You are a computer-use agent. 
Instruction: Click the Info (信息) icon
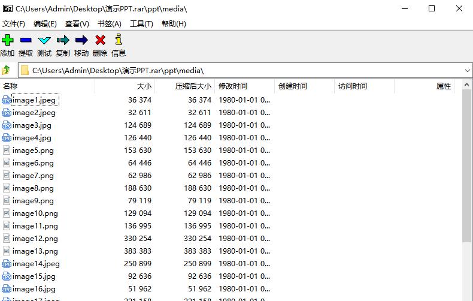119,40
